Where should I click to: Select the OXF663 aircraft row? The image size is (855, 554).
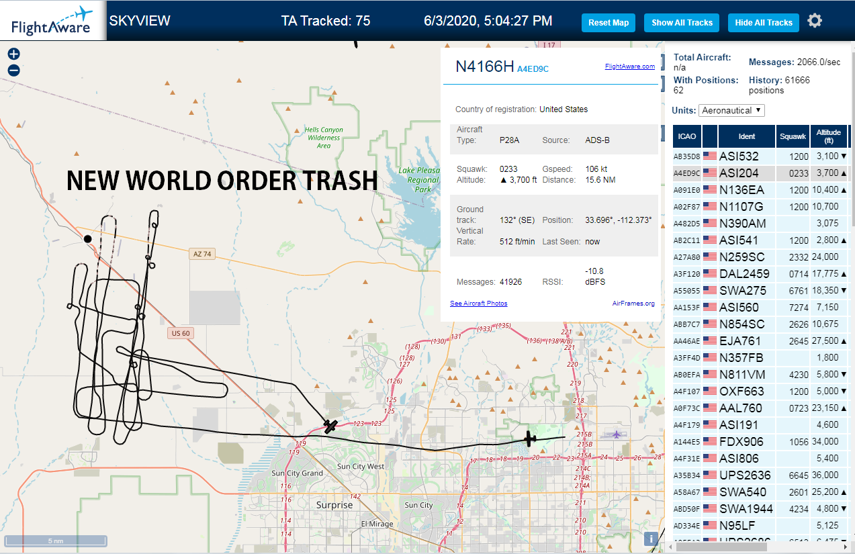[762, 391]
